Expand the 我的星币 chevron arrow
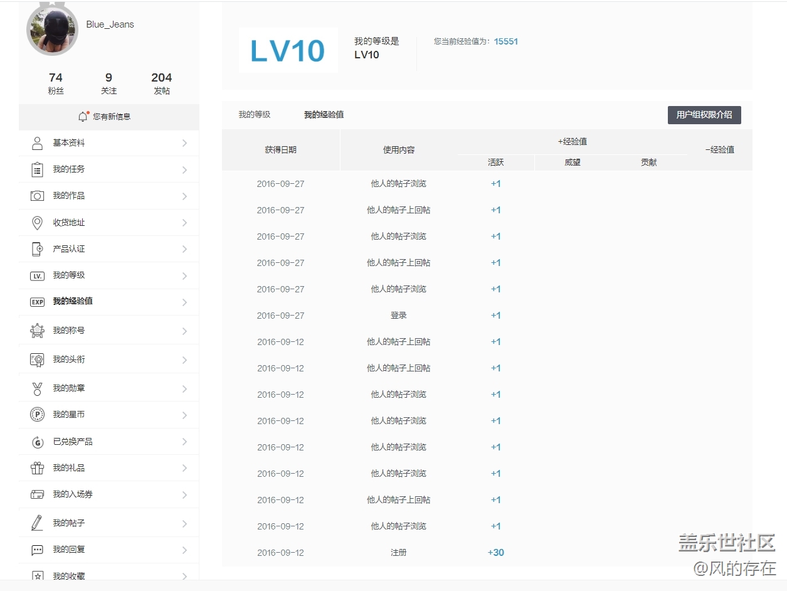Image resolution: width=787 pixels, height=591 pixels. point(184,415)
